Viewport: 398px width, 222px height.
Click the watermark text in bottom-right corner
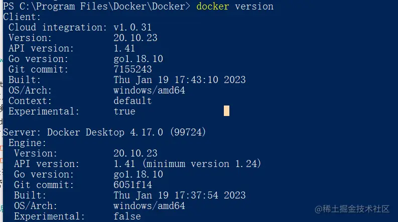pos(358,208)
